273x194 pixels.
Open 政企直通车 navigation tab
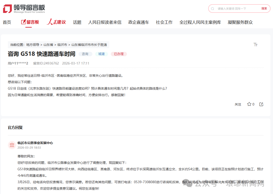point(139,22)
